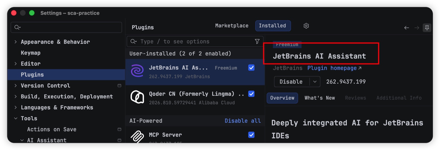Click into the settings search field
The height and width of the screenshot is (150, 440).
(66, 27)
